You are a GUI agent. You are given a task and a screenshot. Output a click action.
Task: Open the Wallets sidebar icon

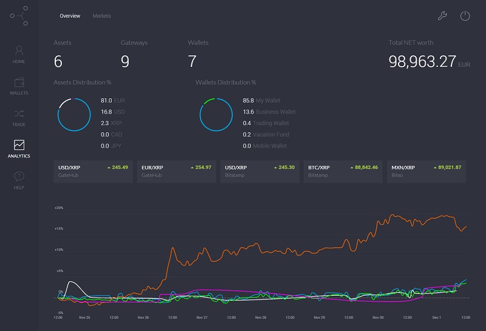coord(19,86)
